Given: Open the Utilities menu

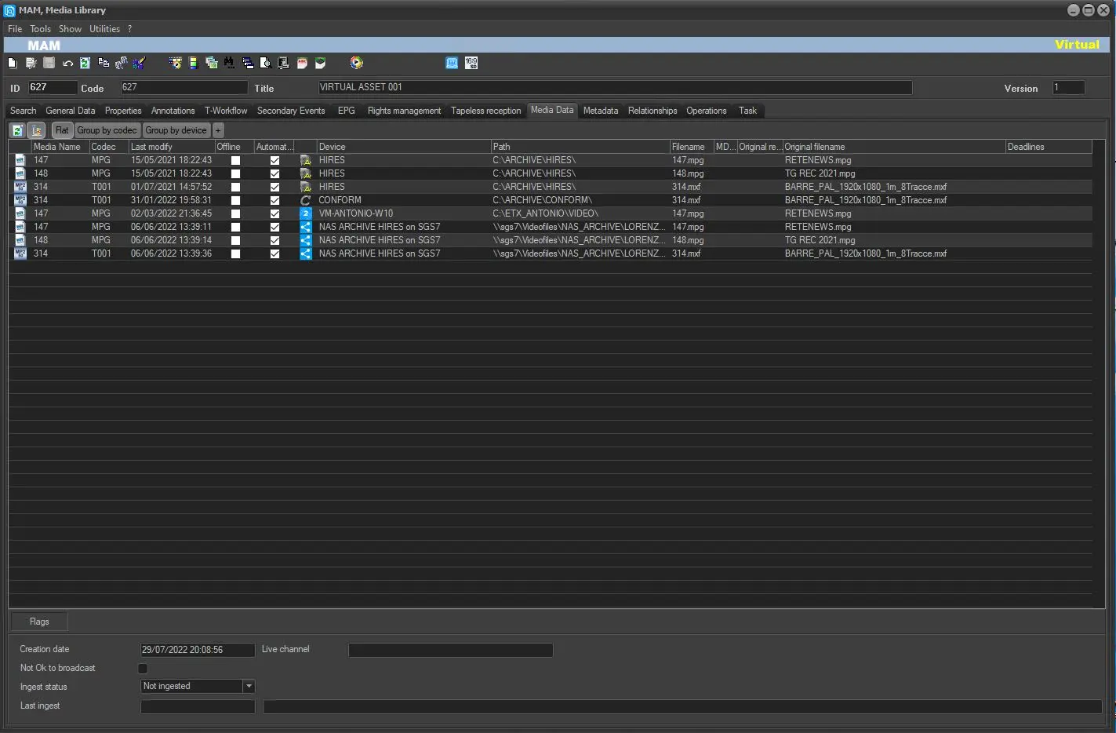Looking at the screenshot, I should [104, 29].
